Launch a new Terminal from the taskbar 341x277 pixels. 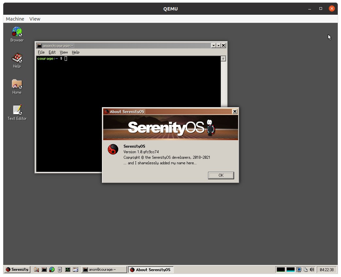pos(44,269)
